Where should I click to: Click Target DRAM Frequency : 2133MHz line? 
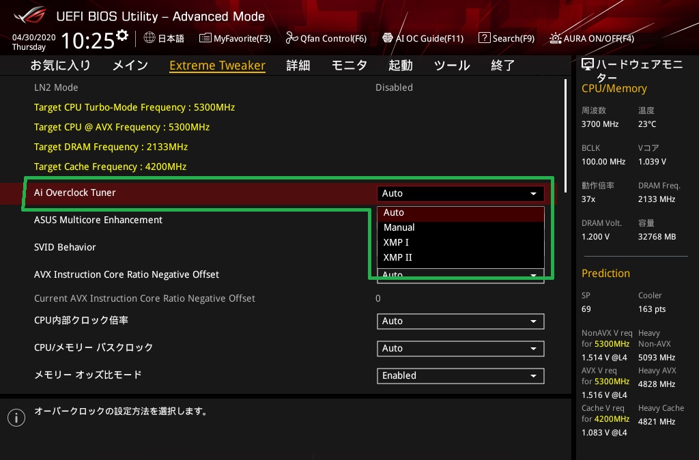pyautogui.click(x=111, y=147)
